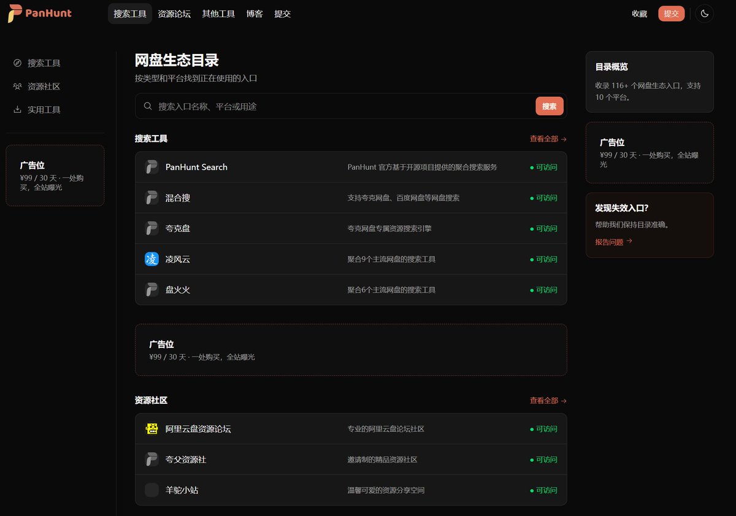Click the 目录概览 card title
The image size is (736, 516).
pos(611,67)
